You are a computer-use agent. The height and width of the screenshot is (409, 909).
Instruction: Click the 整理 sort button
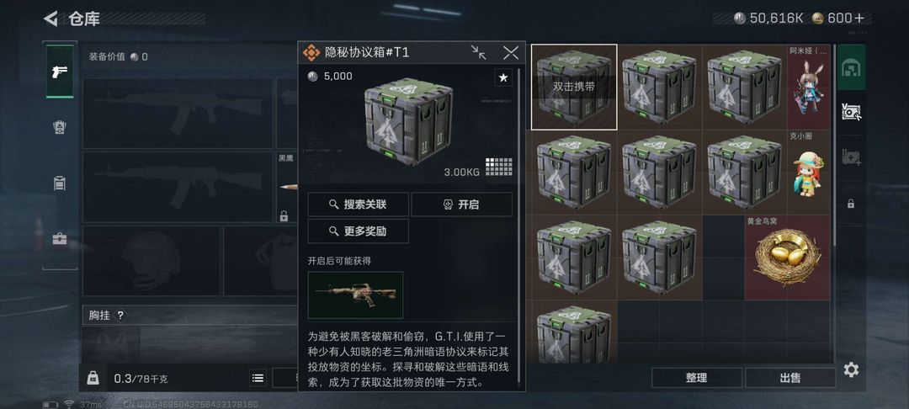(x=697, y=378)
